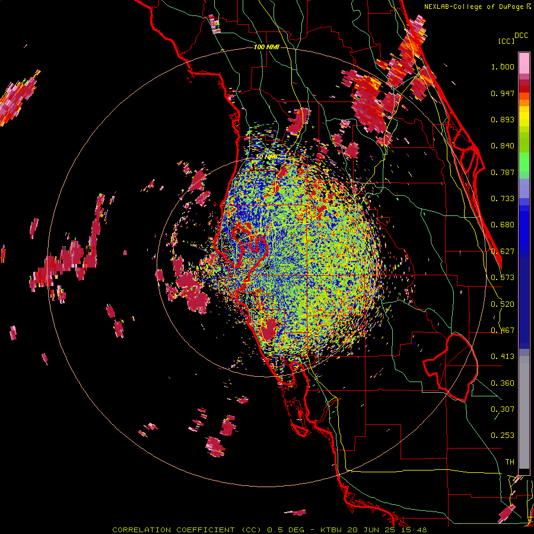Pick the pink segment atop the color bar
Viewport: 534px width, 534px height.
click(x=524, y=63)
